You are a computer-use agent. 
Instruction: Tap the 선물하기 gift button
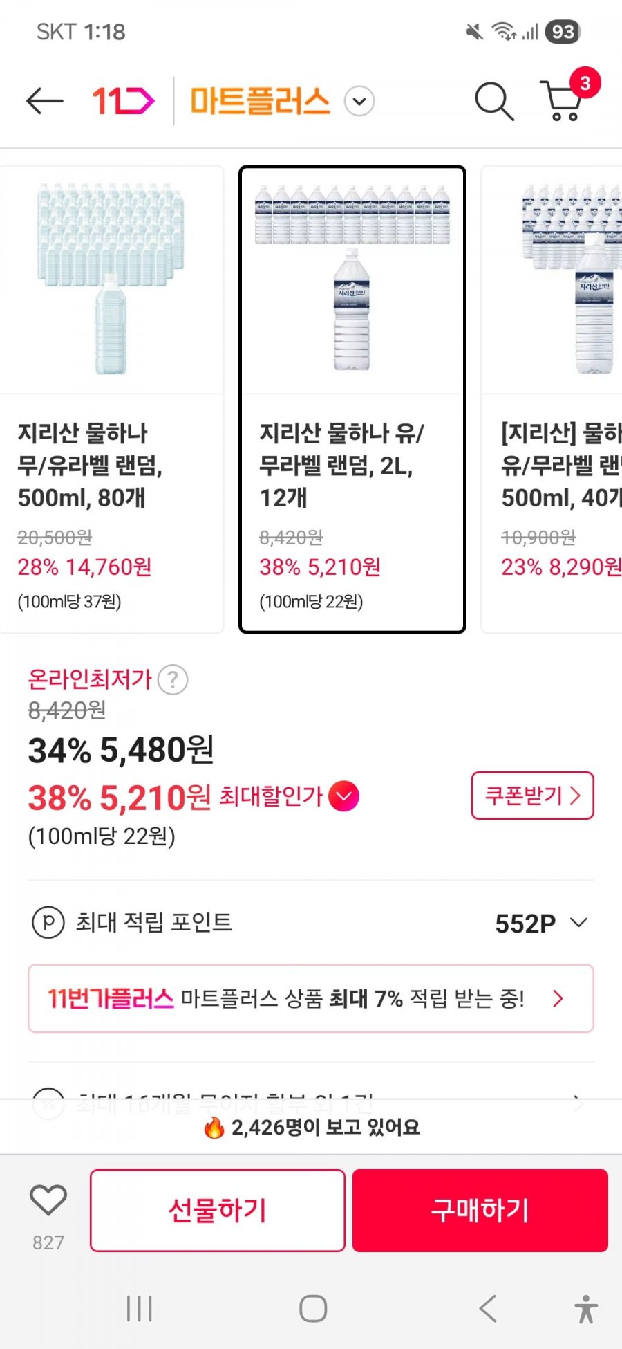217,1211
